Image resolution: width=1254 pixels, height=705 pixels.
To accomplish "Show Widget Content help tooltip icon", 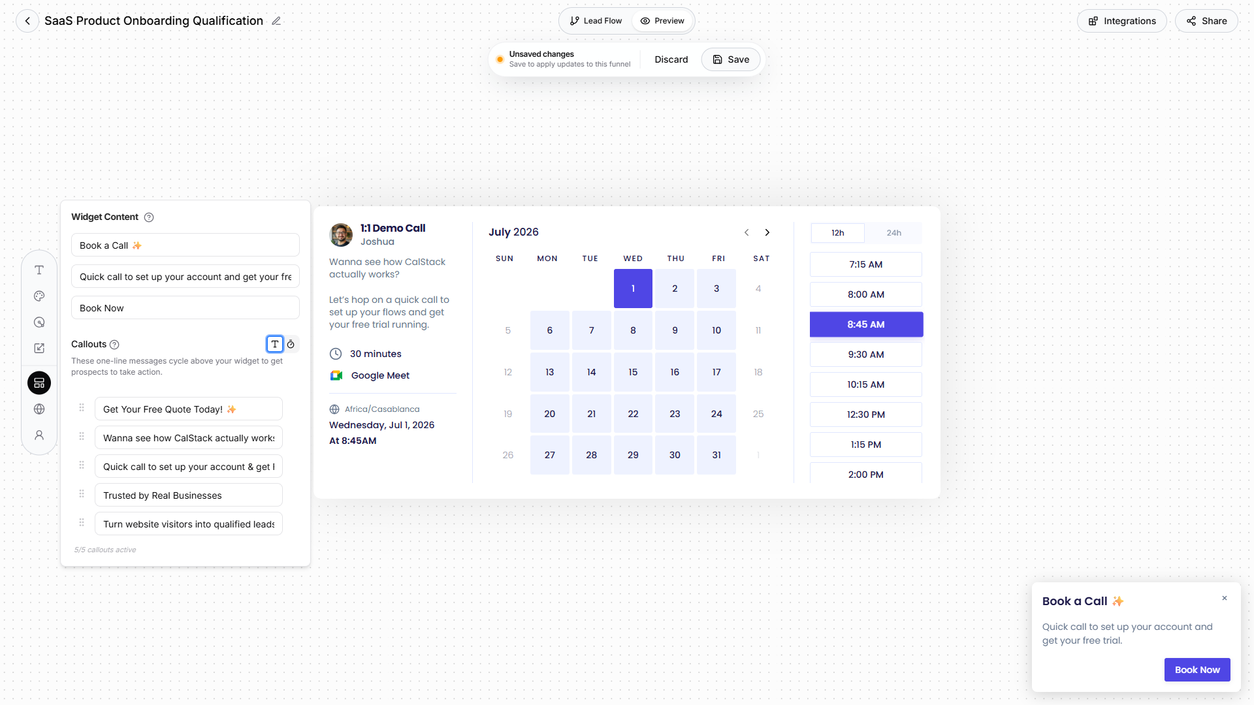I will 149,217.
